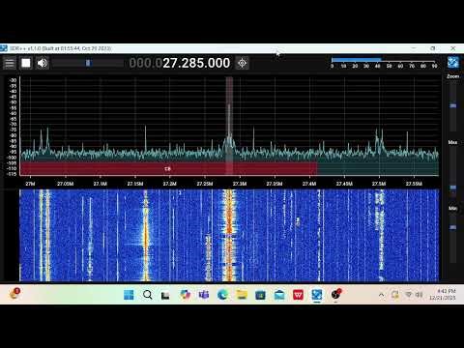
Task: Expand the system tray hidden icons chevron
Action: 381,295
